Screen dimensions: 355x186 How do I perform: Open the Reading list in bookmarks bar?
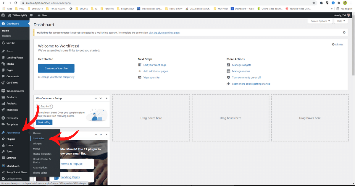pos(344,9)
